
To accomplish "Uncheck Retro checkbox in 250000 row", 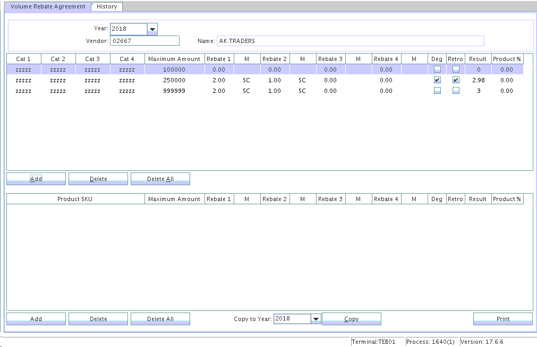I will tap(456, 80).
